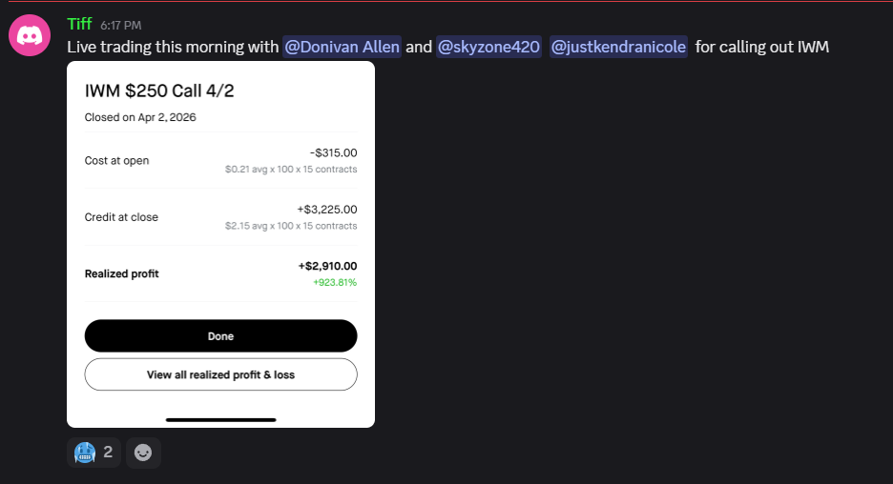Select the Credit at close label

coord(121,217)
